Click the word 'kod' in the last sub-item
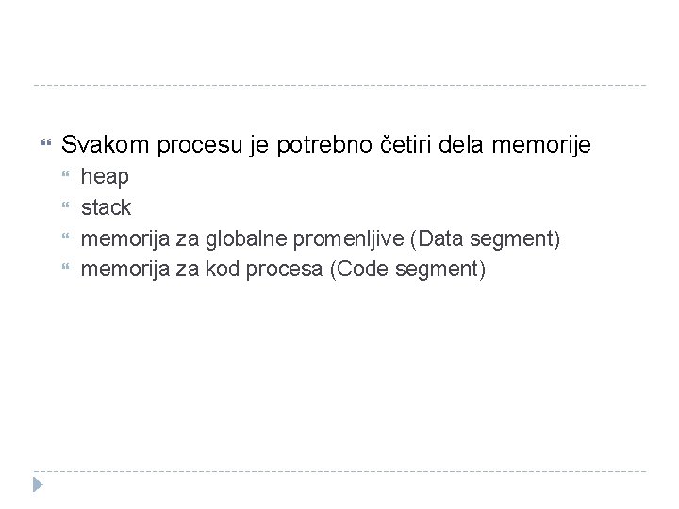 (x=222, y=271)
